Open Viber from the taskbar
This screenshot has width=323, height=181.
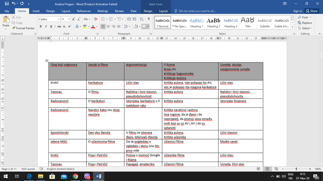tap(87, 176)
